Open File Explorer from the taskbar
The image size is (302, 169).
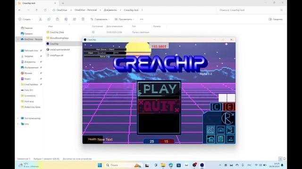pyautogui.click(x=163, y=165)
